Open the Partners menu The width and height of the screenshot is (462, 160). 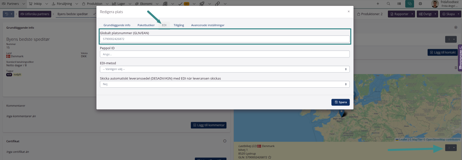[x=10, y=4]
